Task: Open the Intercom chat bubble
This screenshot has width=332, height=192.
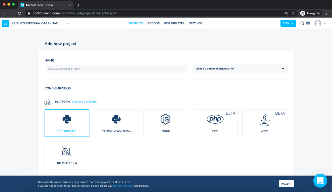Action: pyautogui.click(x=320, y=181)
